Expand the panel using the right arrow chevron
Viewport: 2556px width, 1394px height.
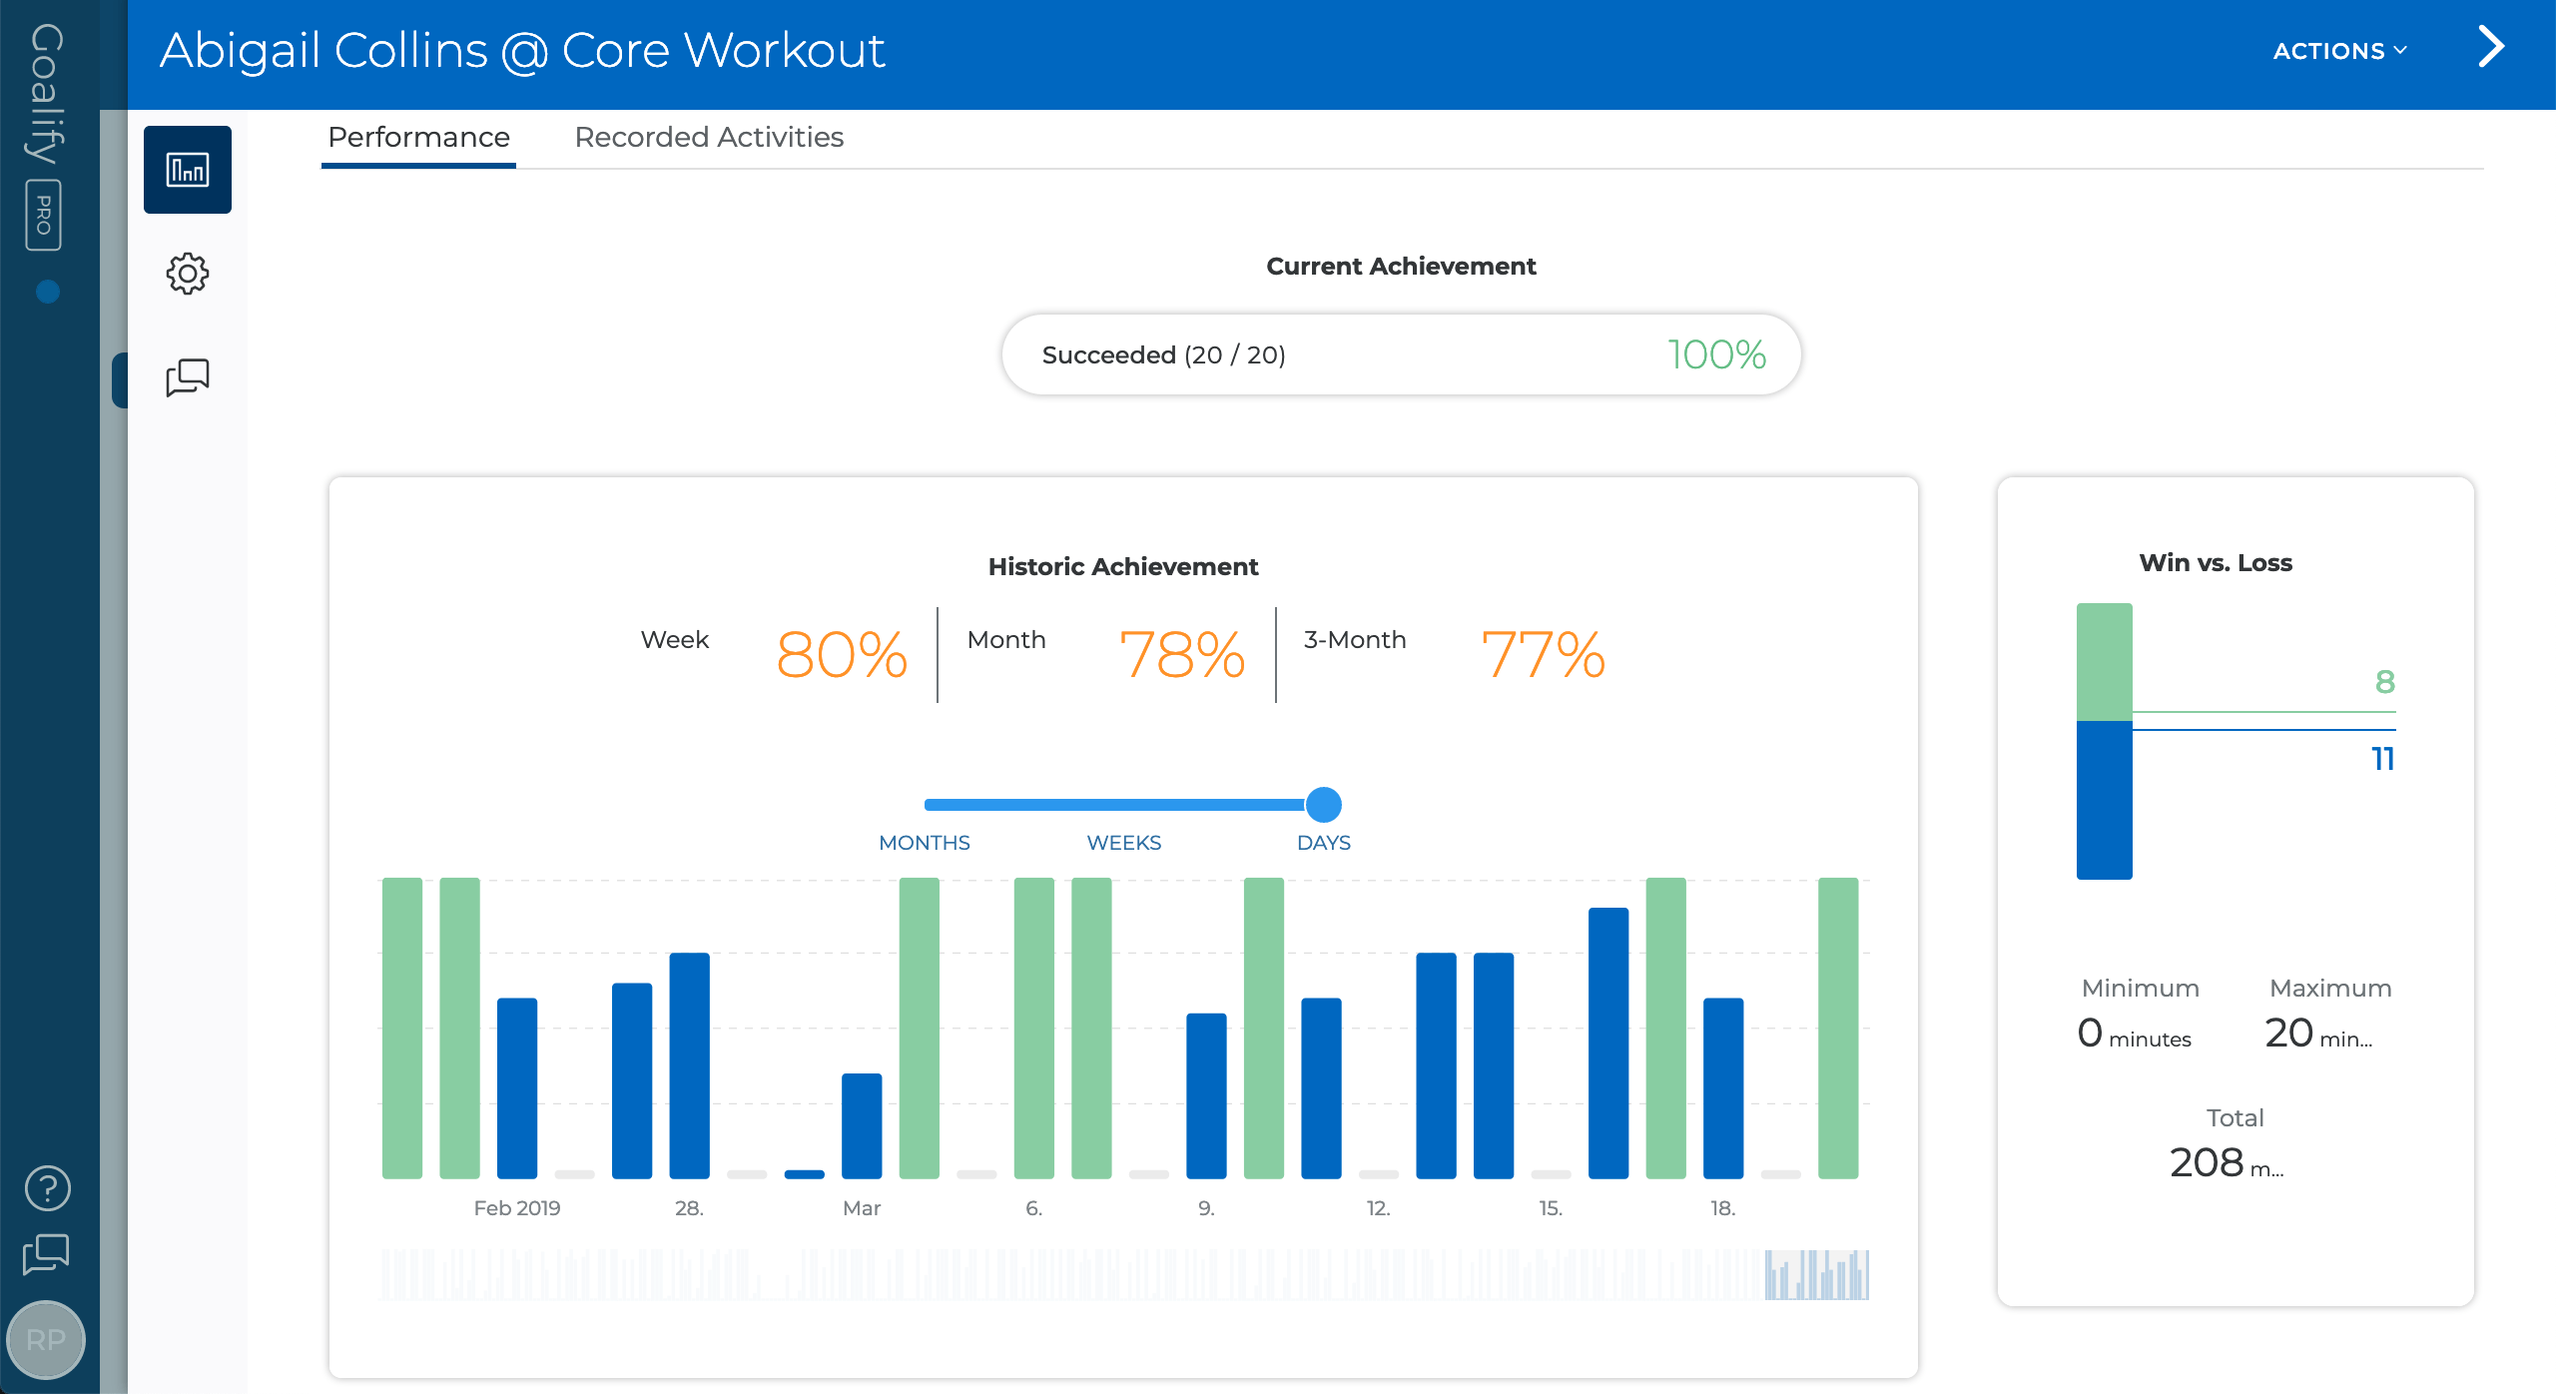pyautogui.click(x=2491, y=47)
